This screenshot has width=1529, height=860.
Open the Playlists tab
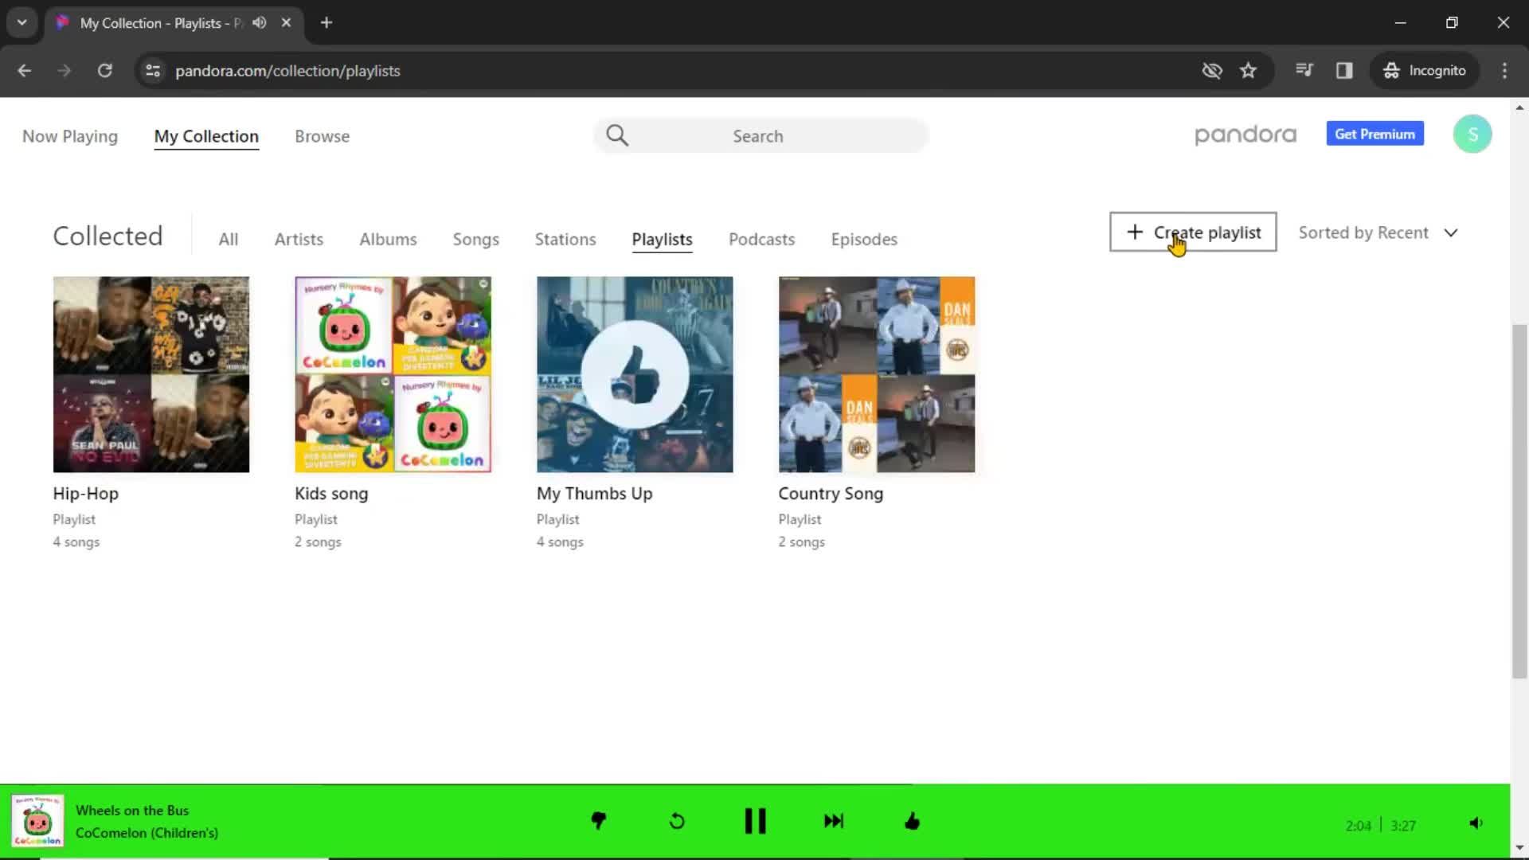(x=662, y=238)
